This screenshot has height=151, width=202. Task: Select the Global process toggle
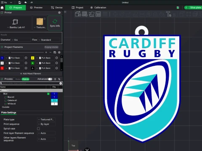[x=18, y=79]
